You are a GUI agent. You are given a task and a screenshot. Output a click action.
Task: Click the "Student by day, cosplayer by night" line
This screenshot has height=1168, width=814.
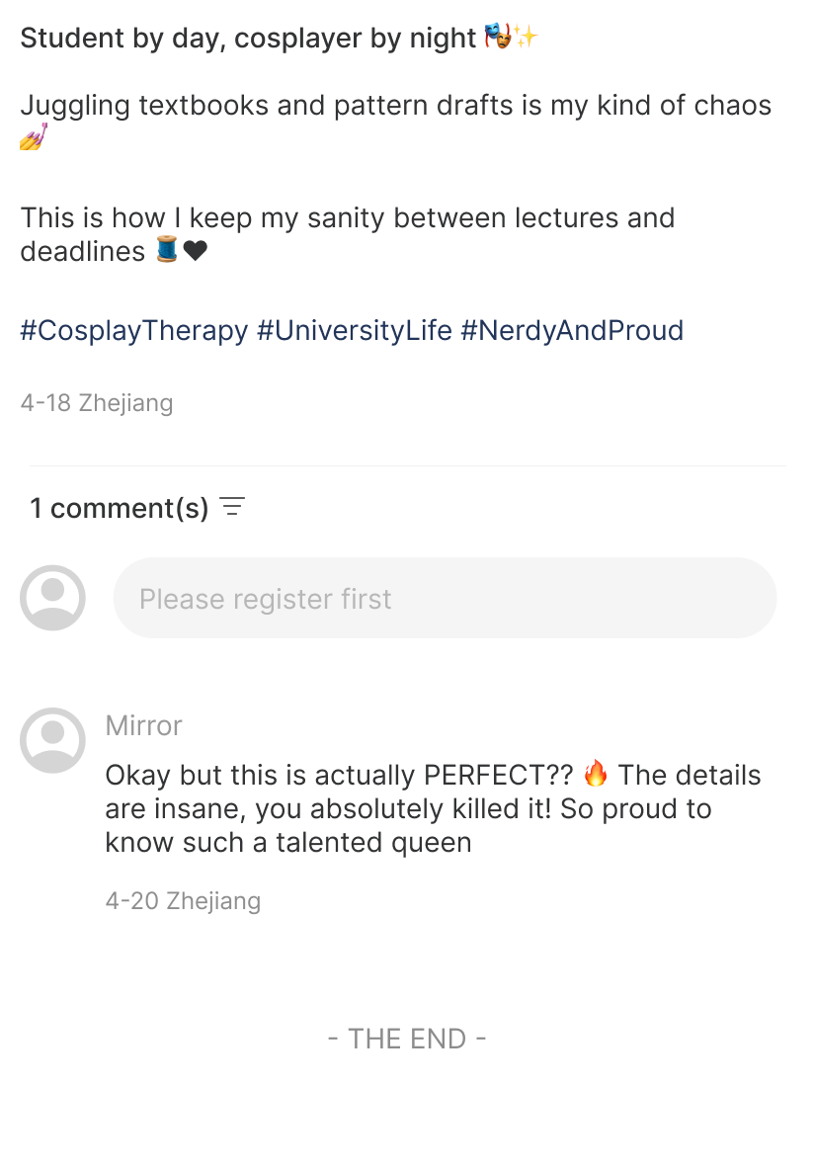coord(247,39)
